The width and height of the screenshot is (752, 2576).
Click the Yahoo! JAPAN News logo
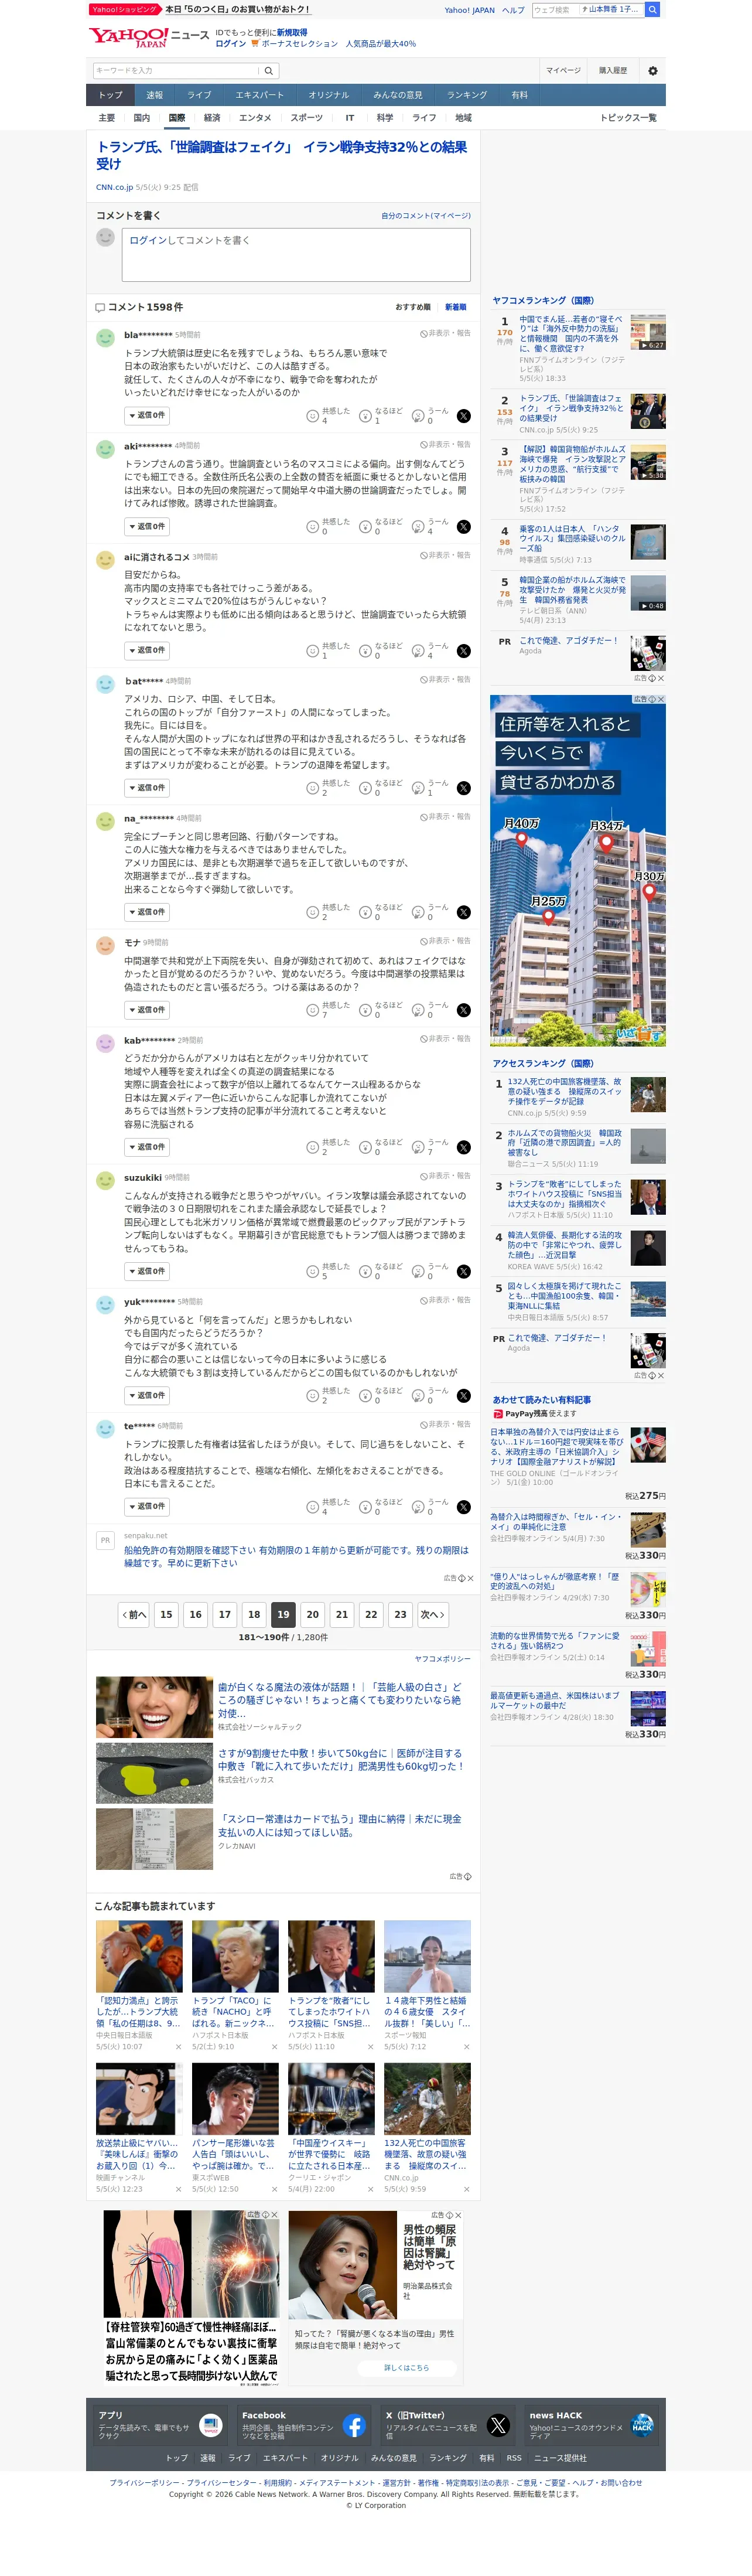pos(148,38)
